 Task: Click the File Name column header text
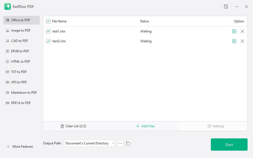point(59,21)
